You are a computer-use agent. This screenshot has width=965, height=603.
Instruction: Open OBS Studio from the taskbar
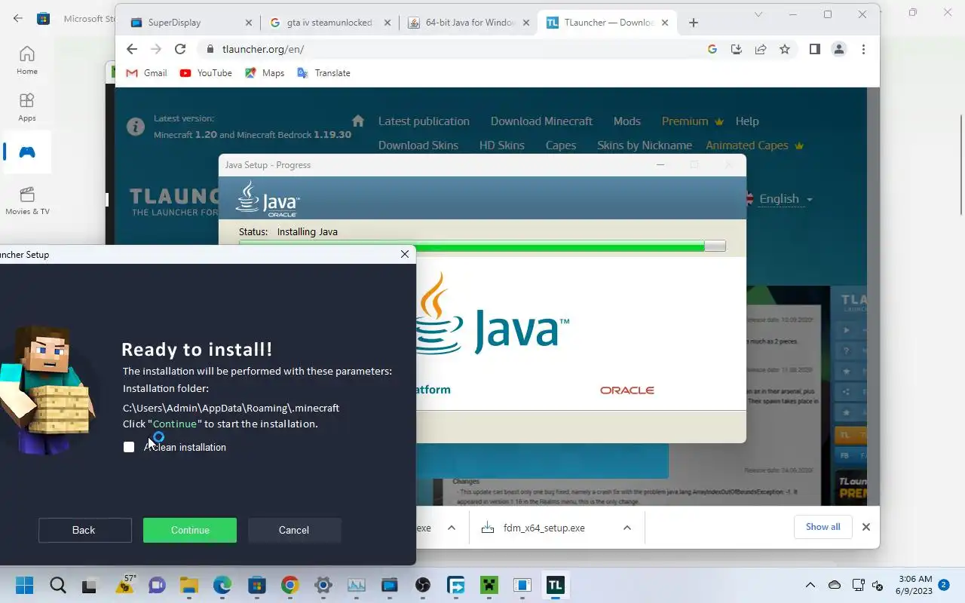tap(423, 586)
